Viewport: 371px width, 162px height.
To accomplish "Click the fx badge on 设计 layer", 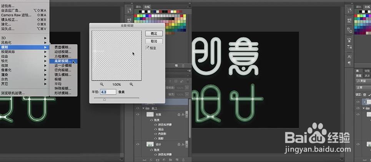I will pyautogui.click(x=183, y=144).
